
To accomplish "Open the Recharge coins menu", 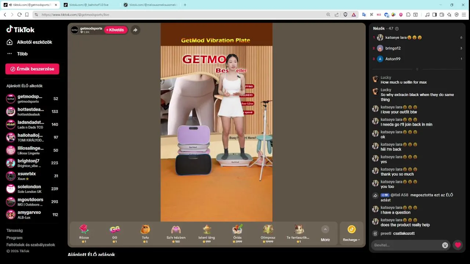I will [351, 234].
